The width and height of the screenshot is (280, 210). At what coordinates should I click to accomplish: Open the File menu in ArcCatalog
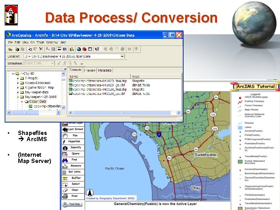(x=10, y=42)
